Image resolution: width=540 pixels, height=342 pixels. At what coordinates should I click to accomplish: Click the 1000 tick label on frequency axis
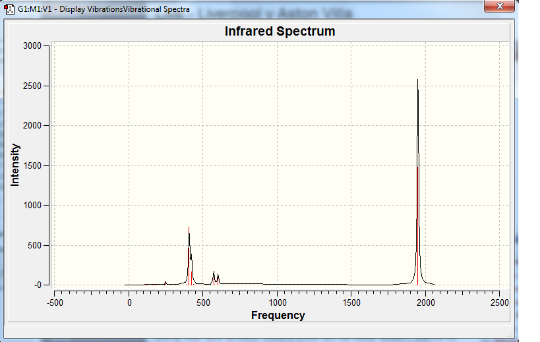[x=277, y=302]
